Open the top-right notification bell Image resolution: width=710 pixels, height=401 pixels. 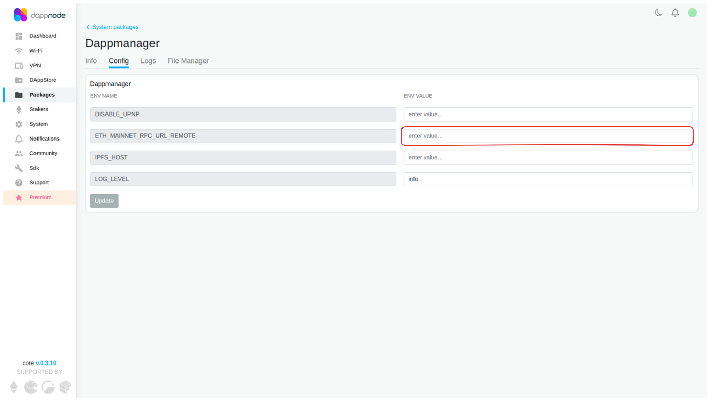[675, 12]
